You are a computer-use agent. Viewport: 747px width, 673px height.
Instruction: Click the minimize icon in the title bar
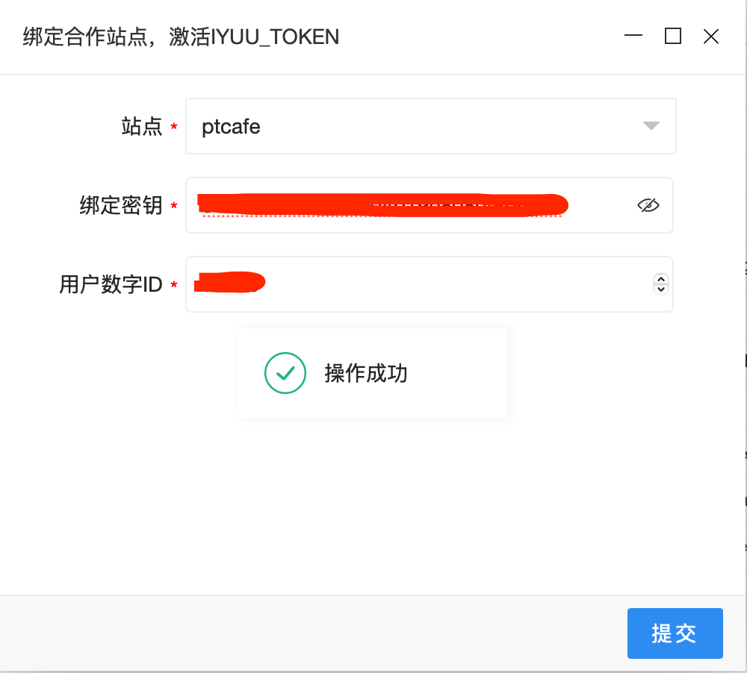pos(633,36)
